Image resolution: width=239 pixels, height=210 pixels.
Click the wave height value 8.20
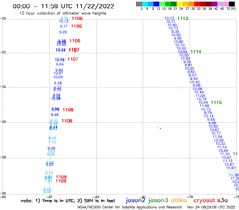54,121
